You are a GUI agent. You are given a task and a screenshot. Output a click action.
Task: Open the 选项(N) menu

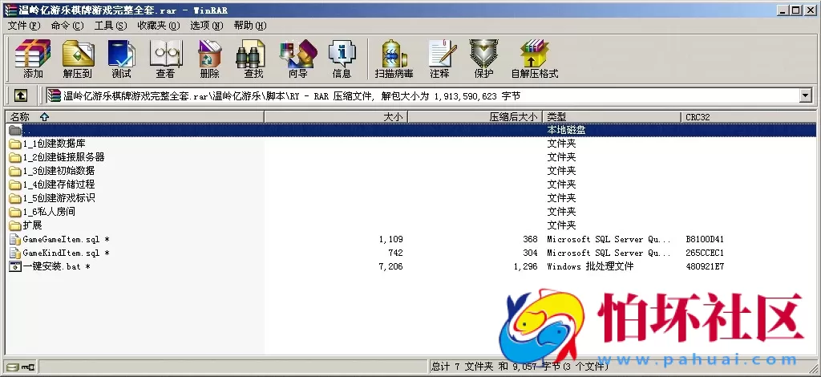click(x=206, y=25)
